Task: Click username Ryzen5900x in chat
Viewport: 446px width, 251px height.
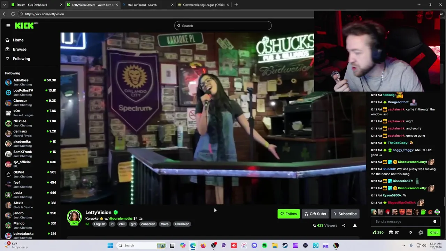Action: (x=392, y=195)
